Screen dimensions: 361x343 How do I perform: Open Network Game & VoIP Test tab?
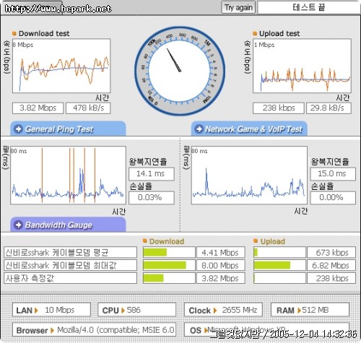click(249, 129)
